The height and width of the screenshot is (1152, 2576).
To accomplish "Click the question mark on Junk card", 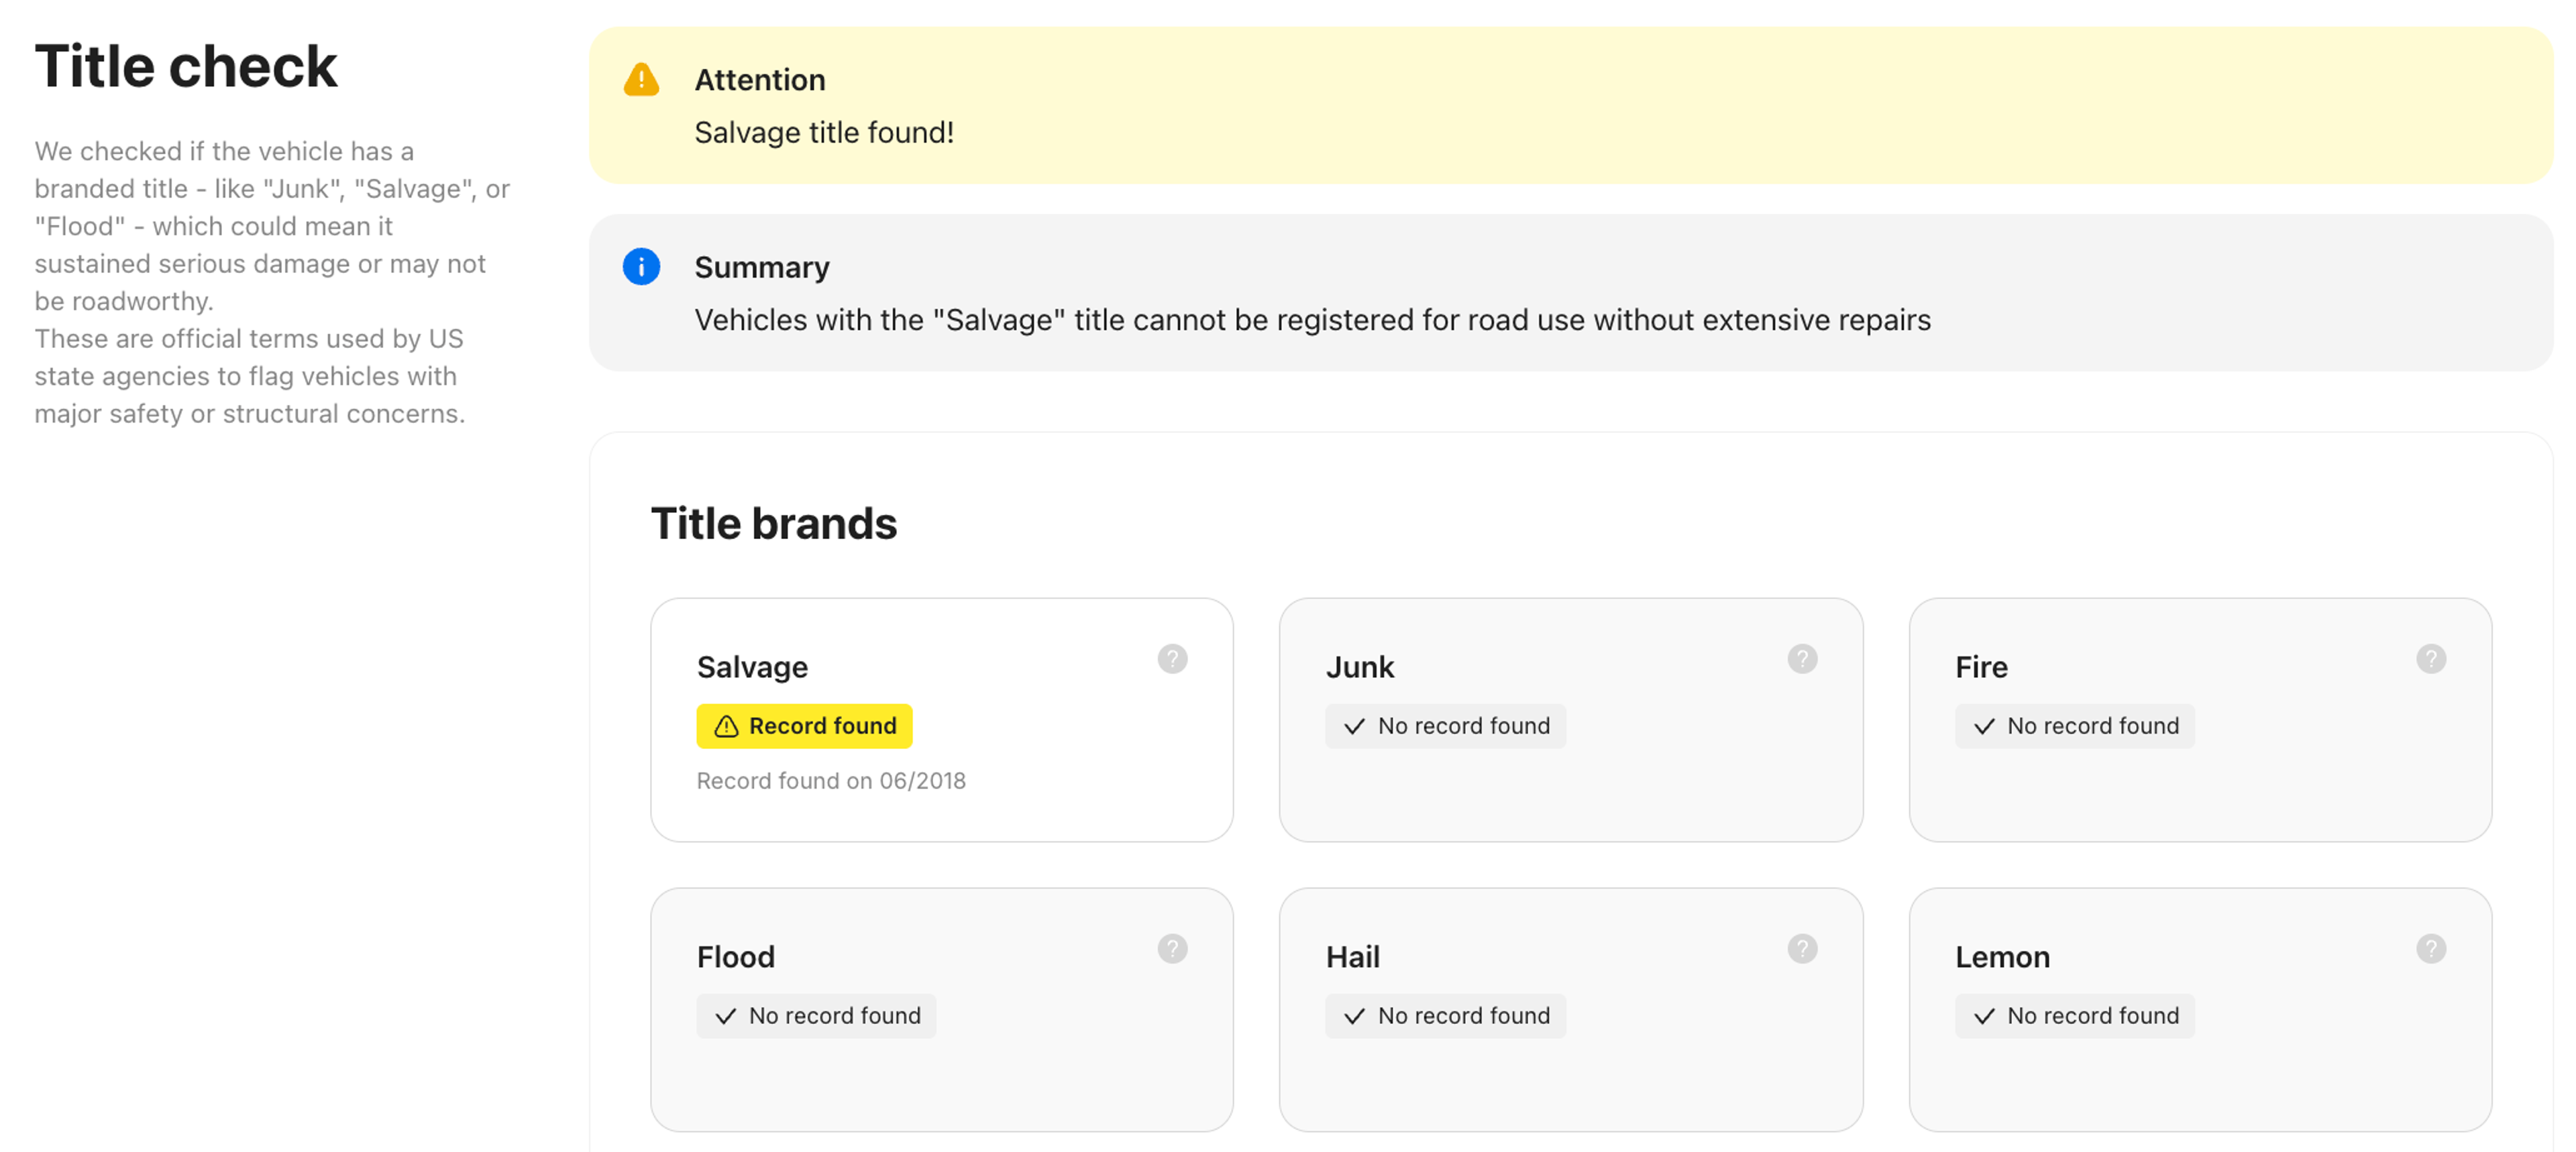I will click(x=1802, y=659).
